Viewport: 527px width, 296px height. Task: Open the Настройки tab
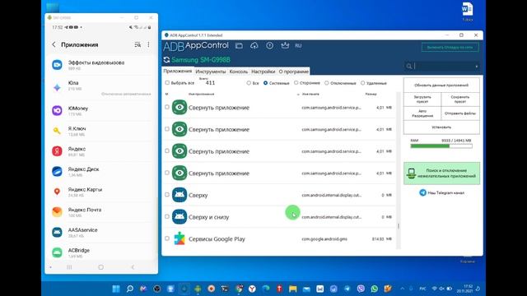click(x=263, y=72)
